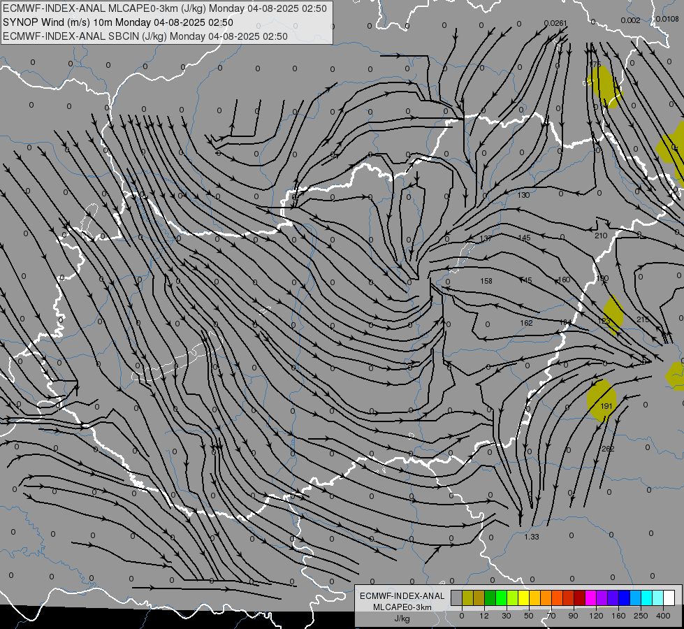Click the map value '0.0108'
The height and width of the screenshot is (629, 684).
[x=667, y=19]
